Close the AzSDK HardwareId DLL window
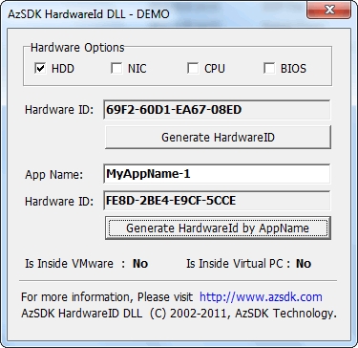This screenshot has height=348, width=358. (x=329, y=11)
